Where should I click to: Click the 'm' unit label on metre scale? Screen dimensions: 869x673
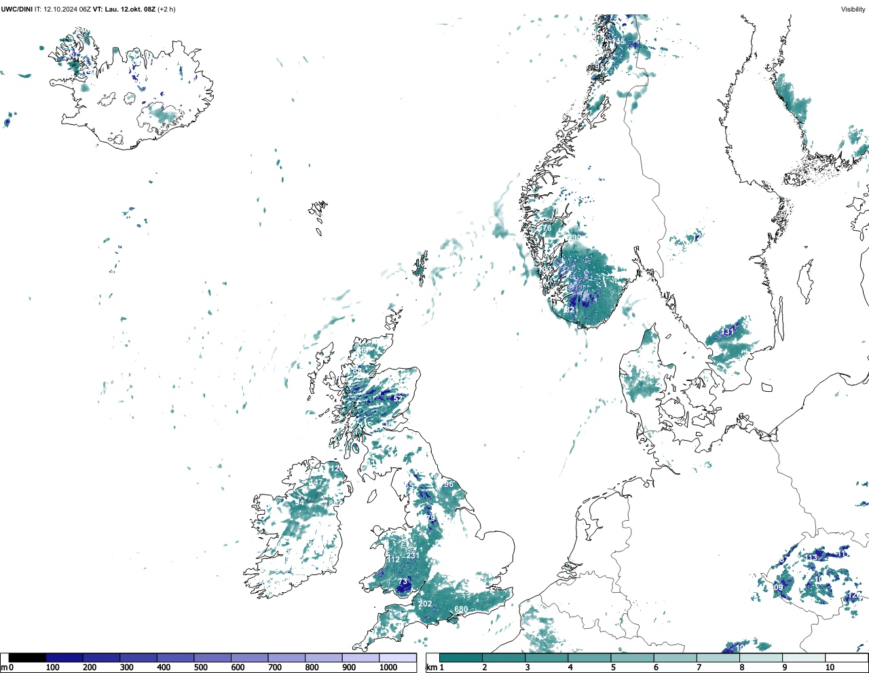tap(3, 668)
